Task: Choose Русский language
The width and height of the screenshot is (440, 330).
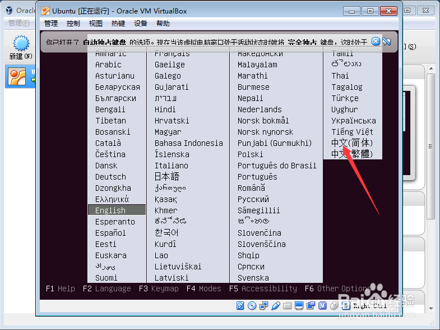Action: [253, 199]
